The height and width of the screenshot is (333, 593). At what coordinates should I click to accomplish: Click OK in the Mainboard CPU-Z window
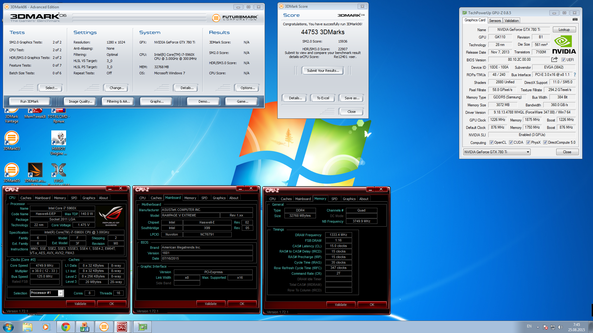[242, 304]
